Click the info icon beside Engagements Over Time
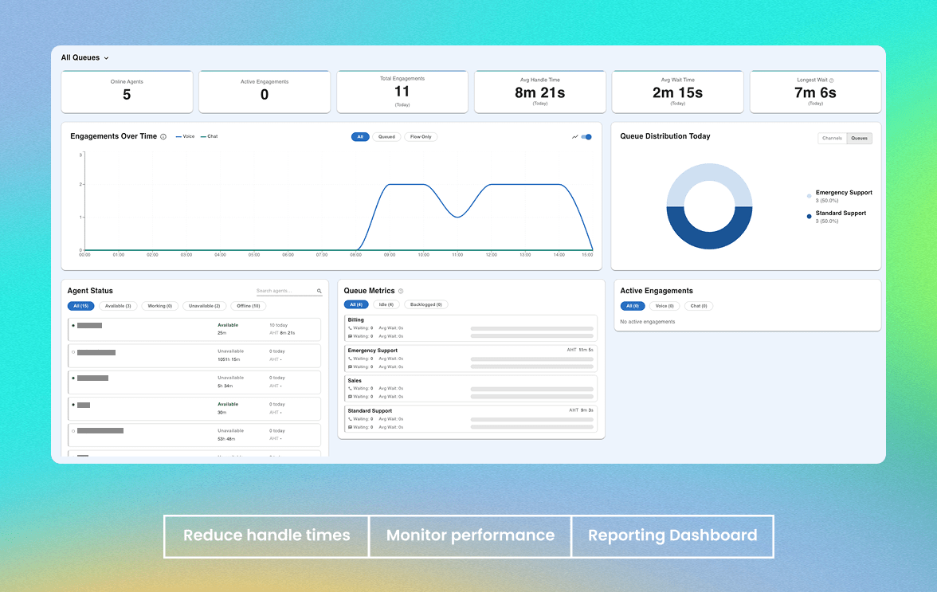Viewport: 937px width, 592px height. click(163, 137)
